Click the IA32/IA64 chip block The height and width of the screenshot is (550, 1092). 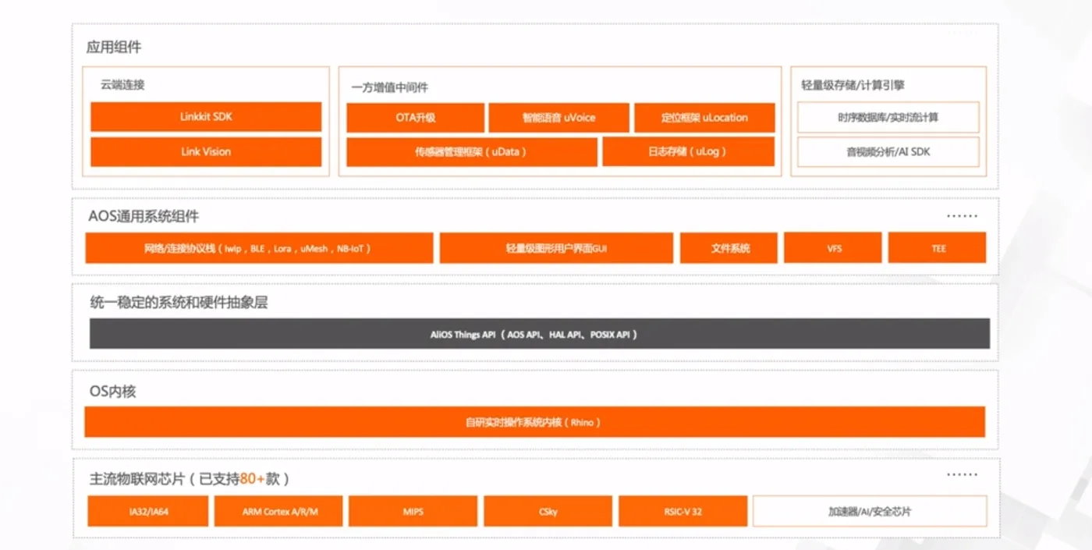148,512
